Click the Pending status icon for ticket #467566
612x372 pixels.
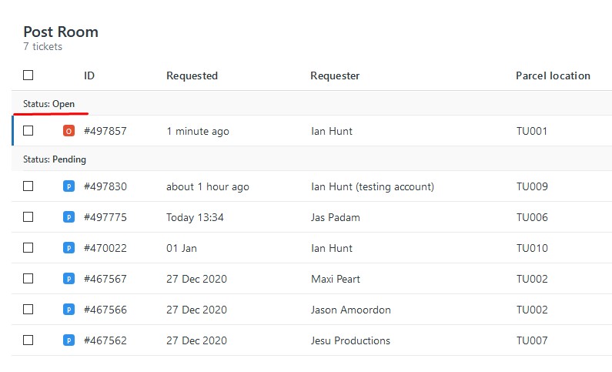(69, 310)
